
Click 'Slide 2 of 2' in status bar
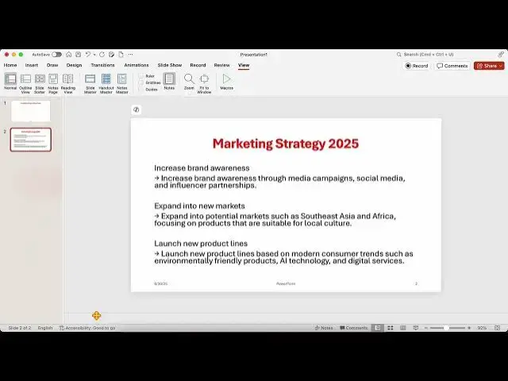[x=20, y=328]
